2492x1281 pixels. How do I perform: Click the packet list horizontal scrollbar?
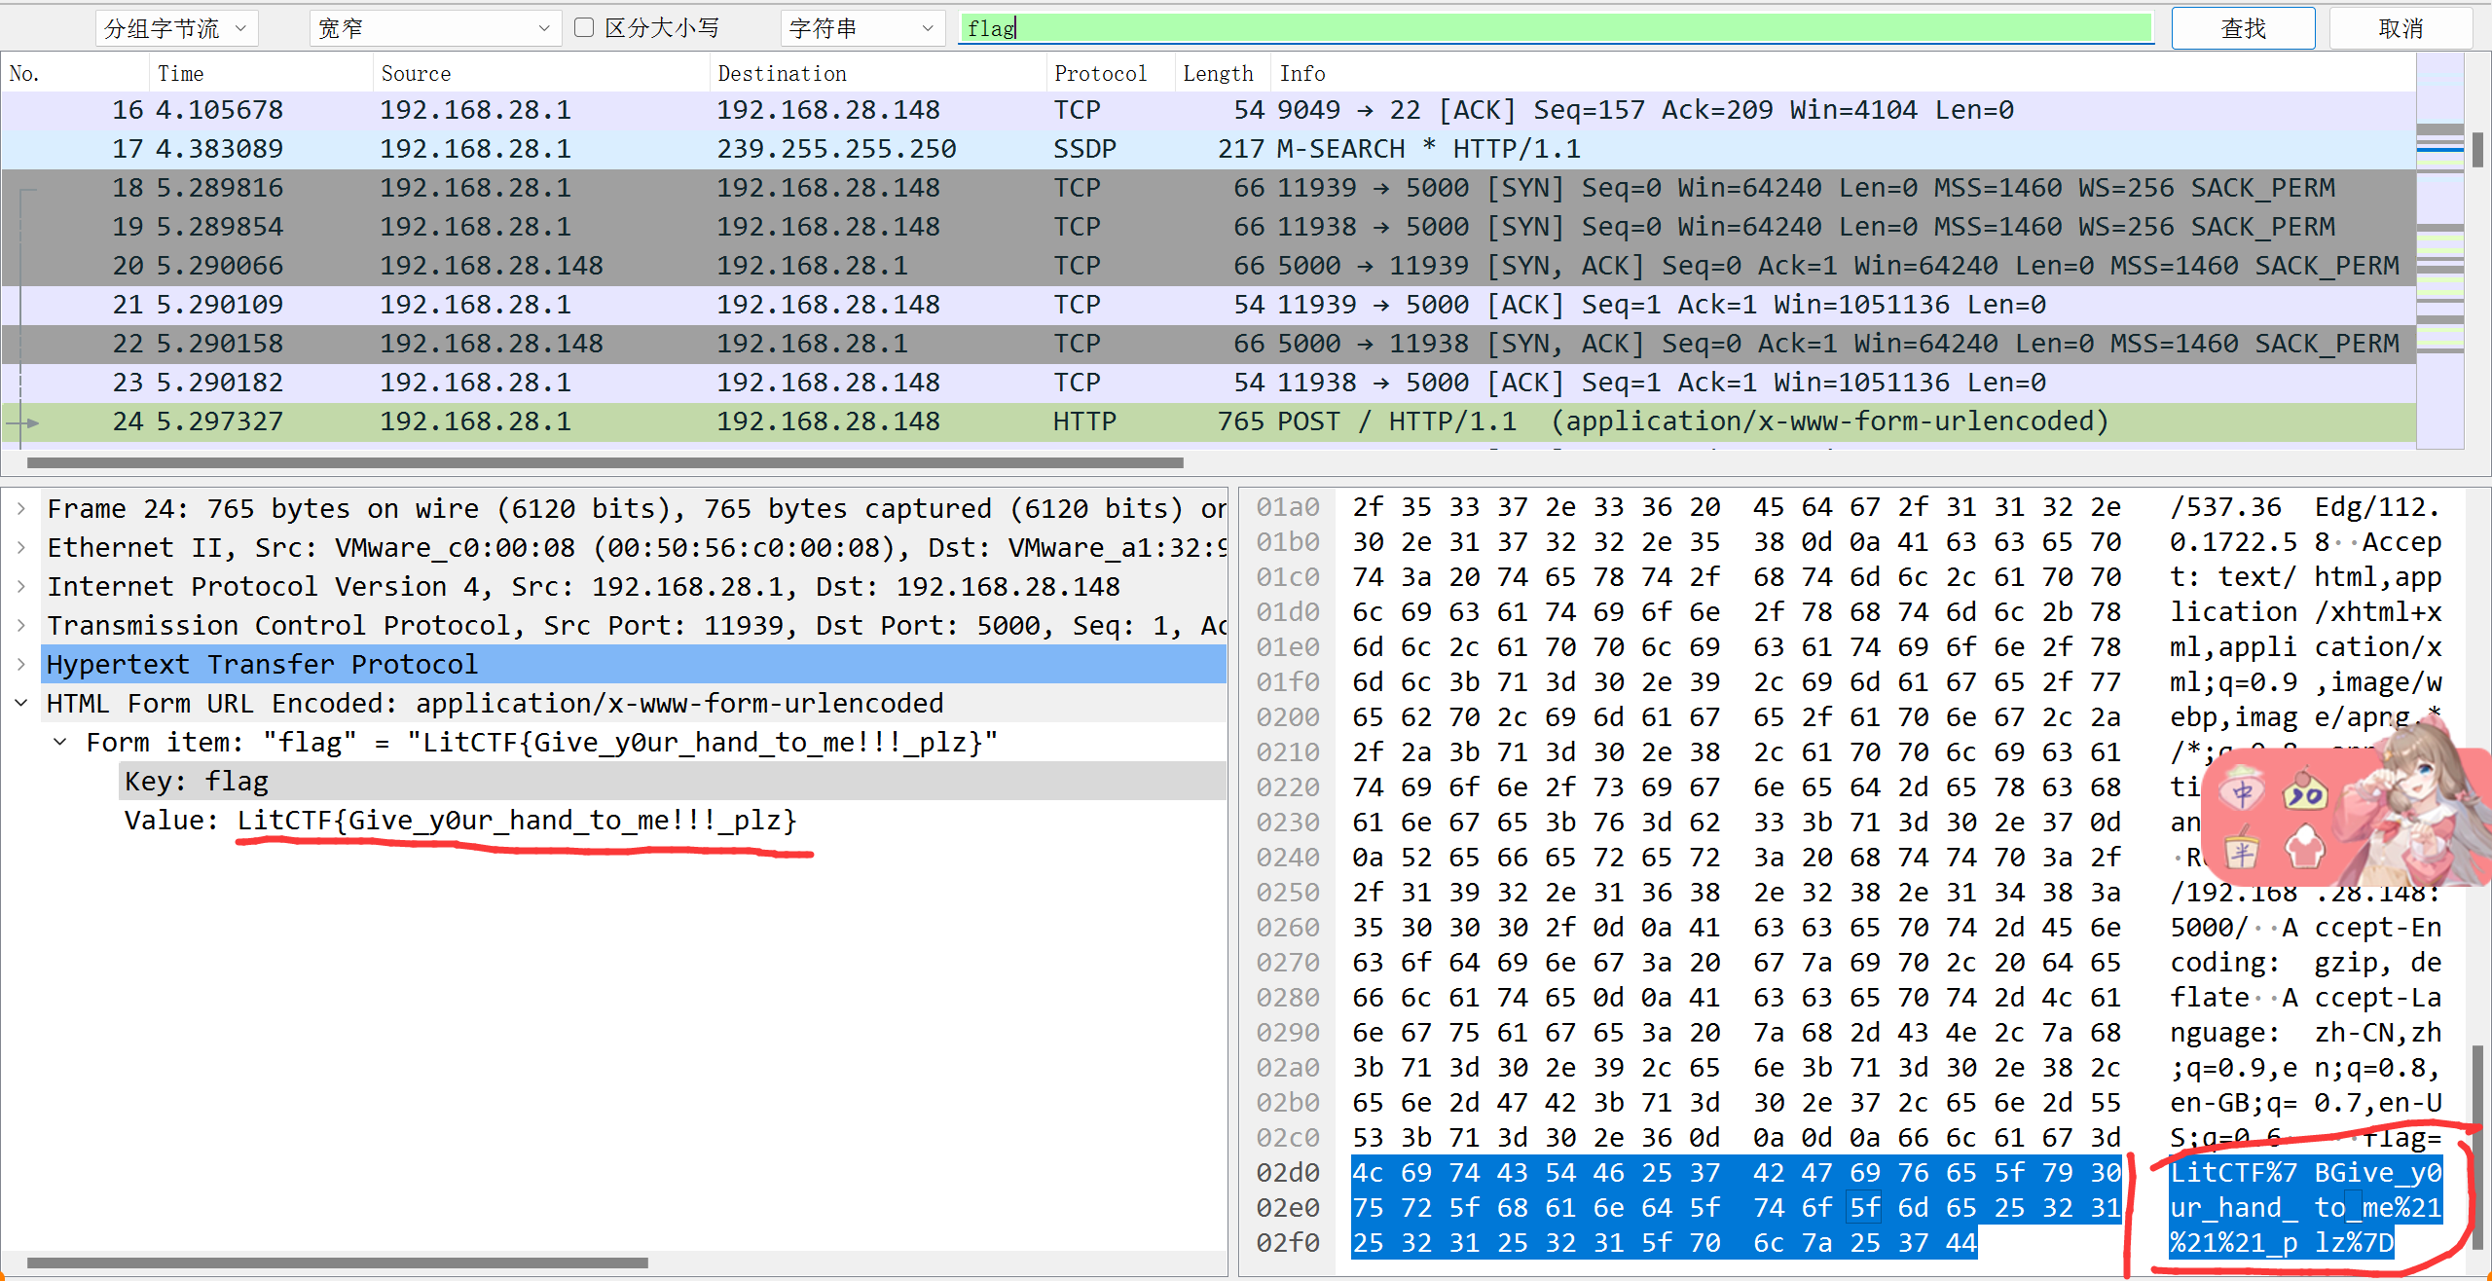click(x=604, y=463)
